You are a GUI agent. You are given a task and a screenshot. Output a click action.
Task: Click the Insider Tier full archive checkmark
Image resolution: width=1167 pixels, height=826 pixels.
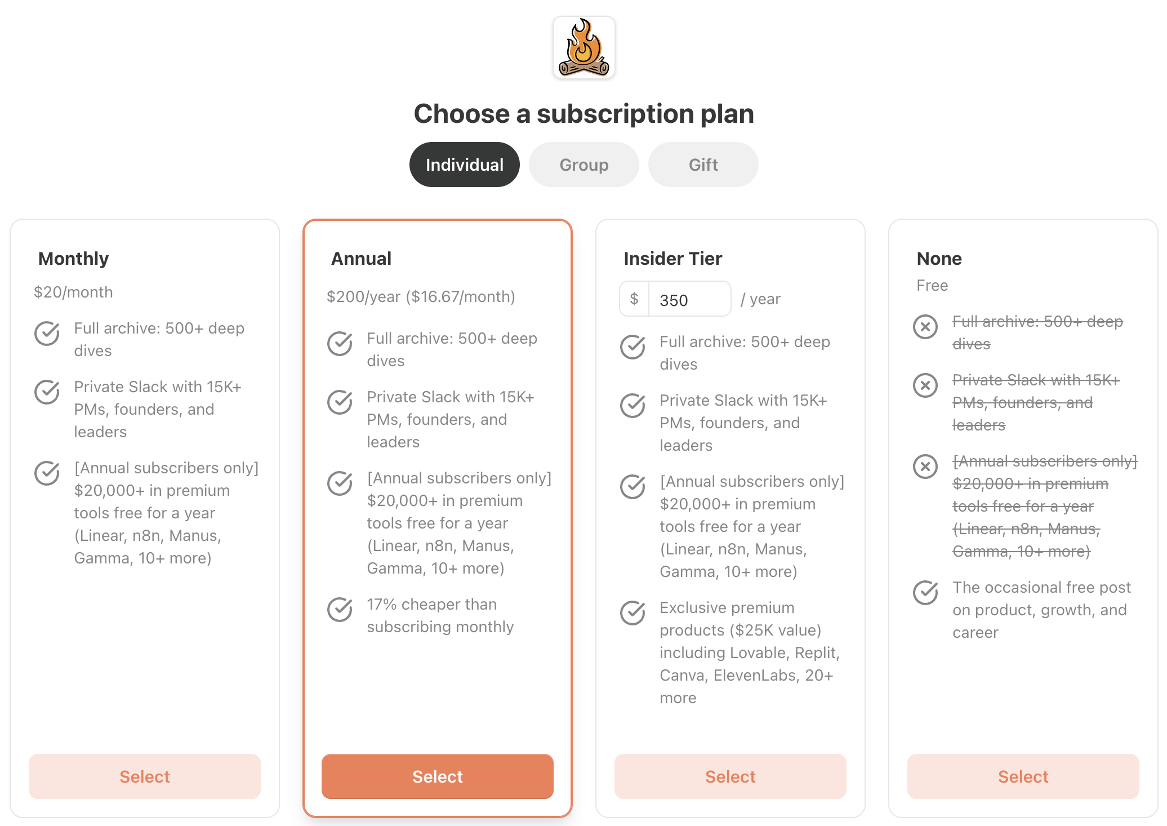pyautogui.click(x=633, y=347)
